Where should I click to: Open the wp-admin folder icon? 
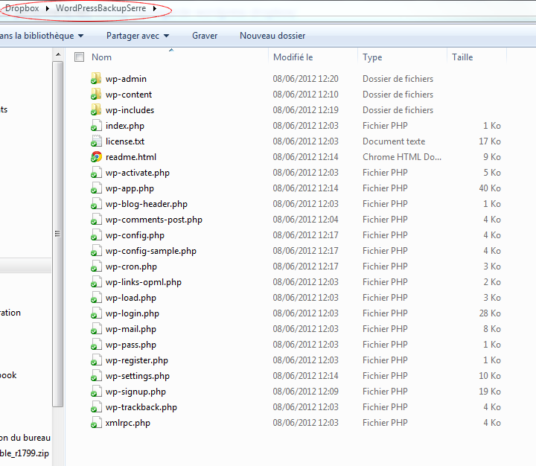tap(96, 79)
